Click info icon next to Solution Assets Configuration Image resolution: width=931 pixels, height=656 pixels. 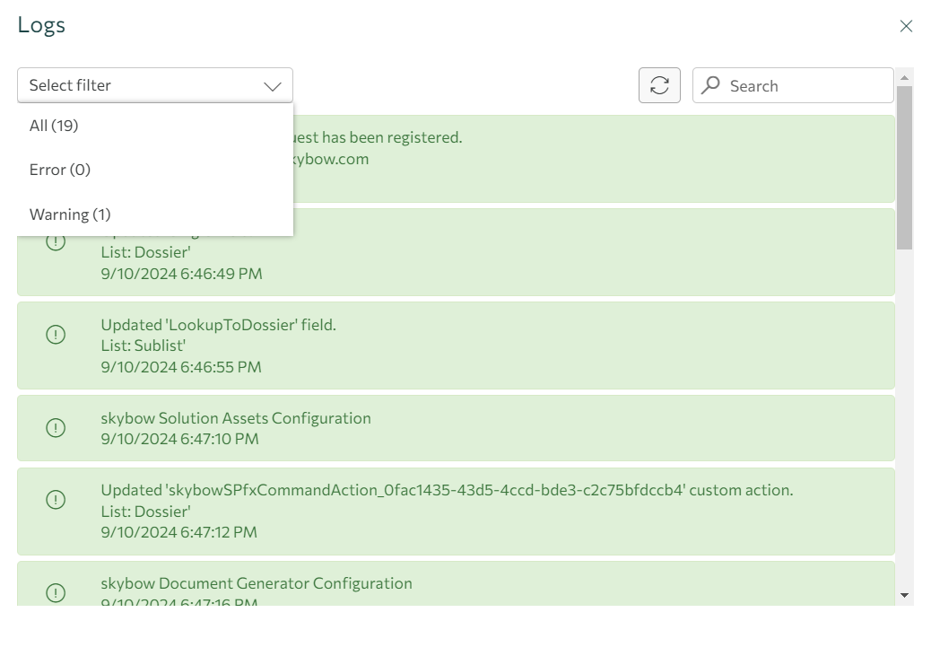pyautogui.click(x=56, y=428)
